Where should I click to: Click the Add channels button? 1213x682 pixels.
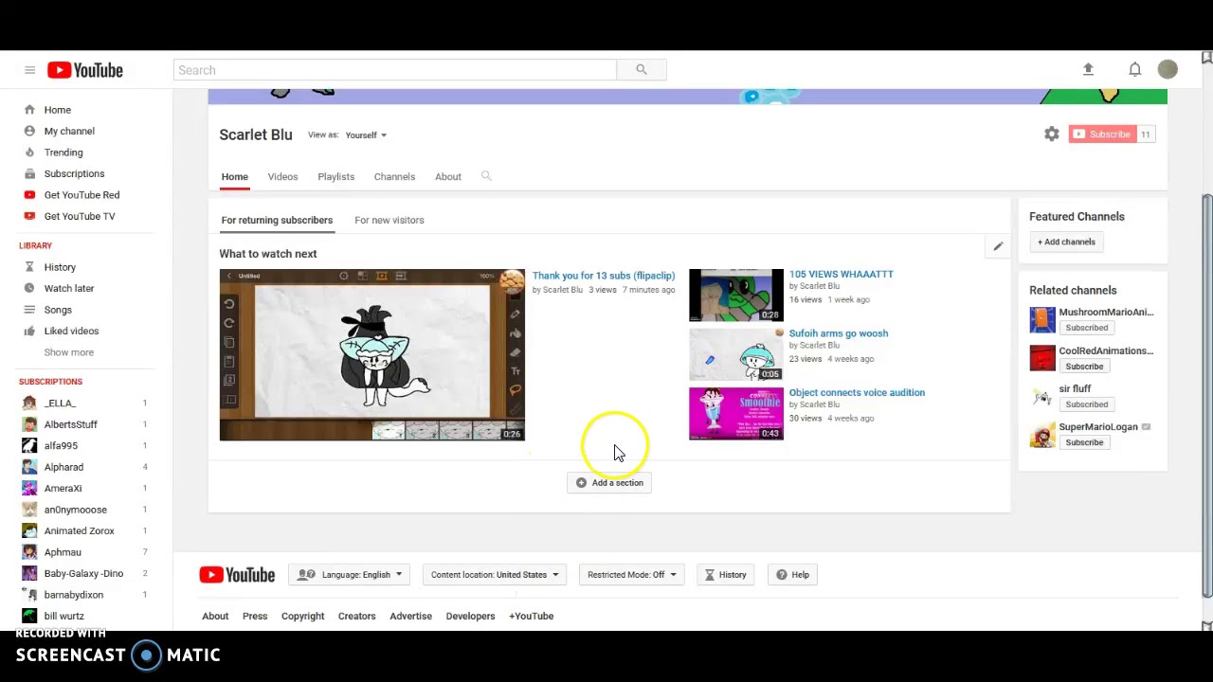pos(1066,242)
